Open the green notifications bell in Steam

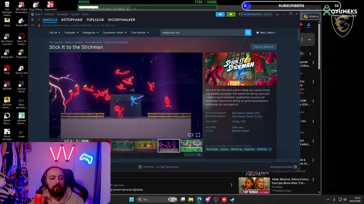coord(231,14)
